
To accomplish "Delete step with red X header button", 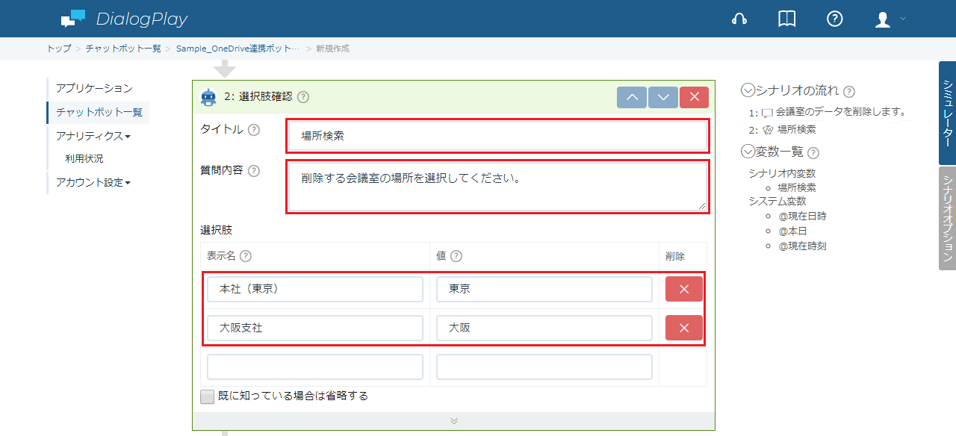I will (695, 98).
